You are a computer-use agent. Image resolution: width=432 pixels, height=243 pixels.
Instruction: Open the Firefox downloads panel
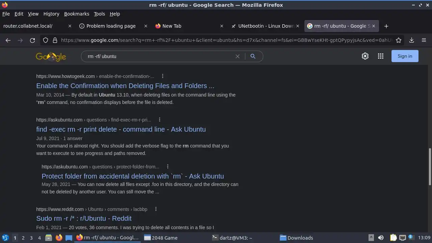pyautogui.click(x=411, y=40)
